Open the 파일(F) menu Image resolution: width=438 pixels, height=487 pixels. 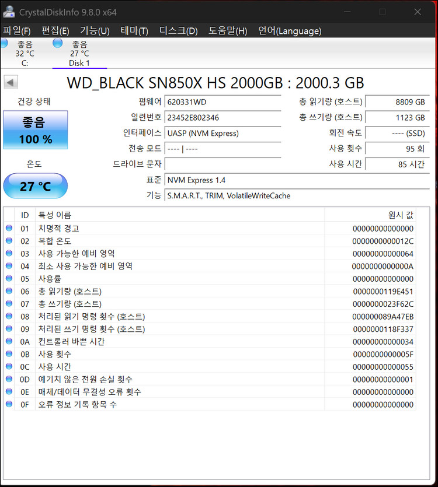tap(17, 30)
